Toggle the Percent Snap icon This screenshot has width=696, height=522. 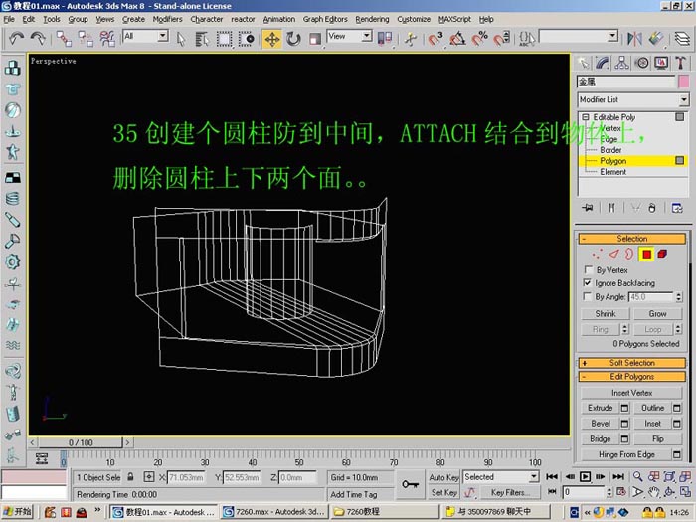(x=479, y=39)
